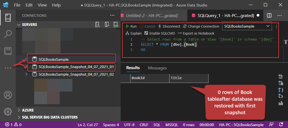Open the Accounts icon
This screenshot has width=288, height=128.
click(x=8, y=95)
